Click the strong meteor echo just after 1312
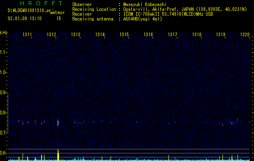Screen dimensions: 254x161 click(58, 123)
